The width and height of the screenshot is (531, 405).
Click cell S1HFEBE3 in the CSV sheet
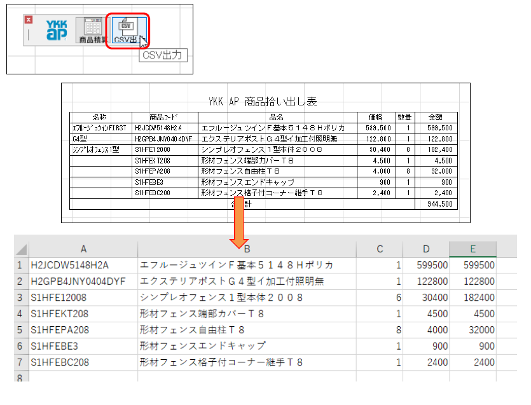tap(83, 346)
